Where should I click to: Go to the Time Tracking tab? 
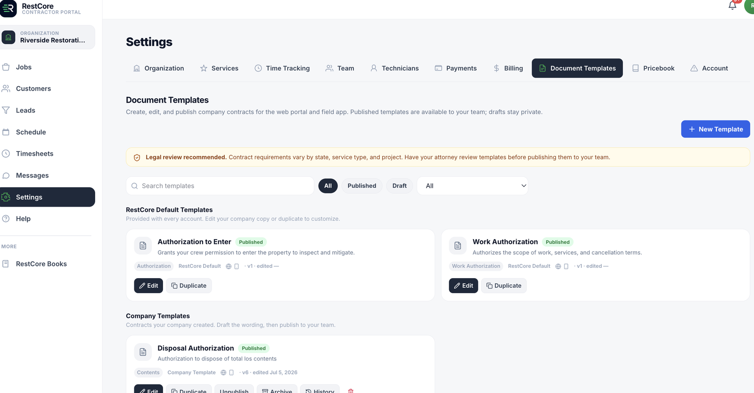[x=282, y=68]
